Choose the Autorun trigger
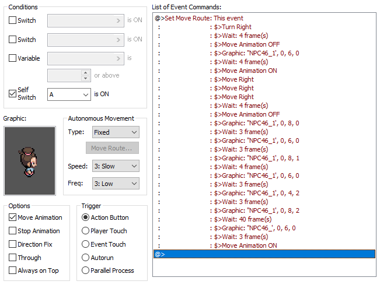This screenshot has width=380, height=288. [86, 258]
